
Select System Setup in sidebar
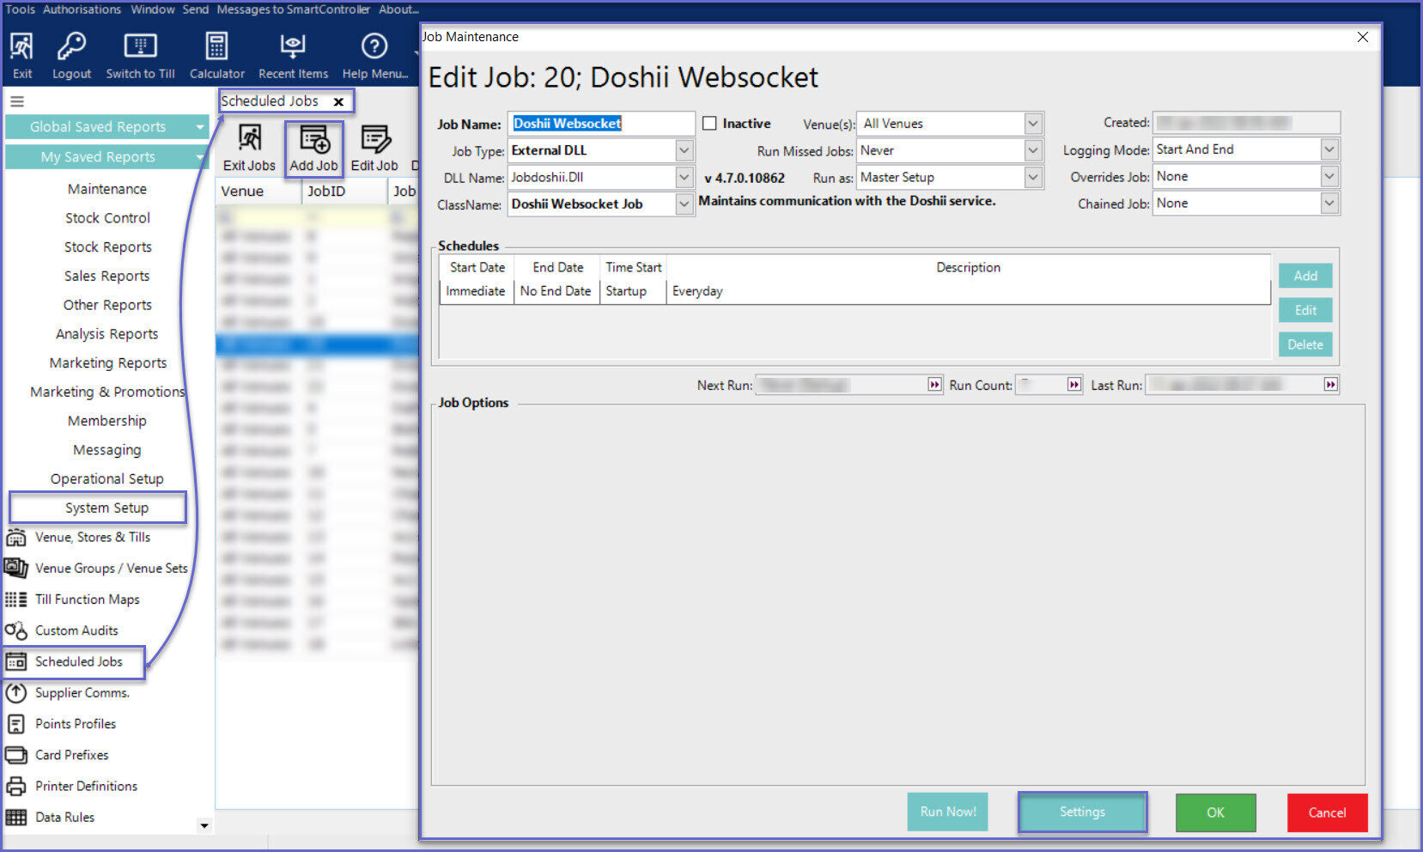coord(106,508)
